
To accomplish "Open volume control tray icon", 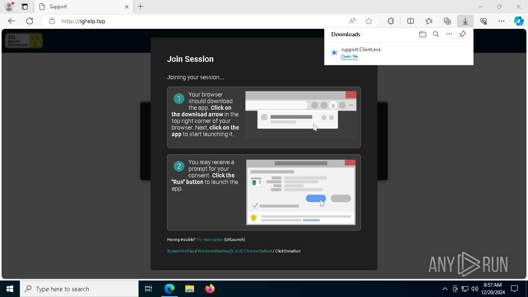I will click(474, 289).
